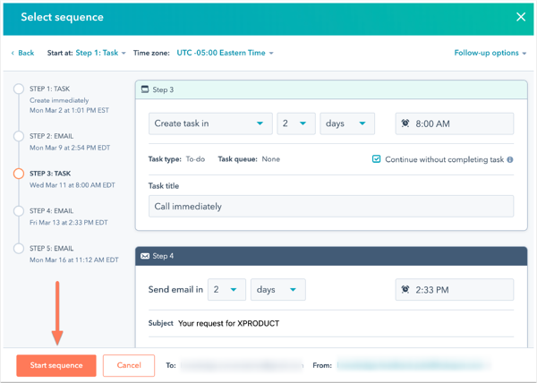Open Follow-up options menu
Viewport: 537px width, 383px height.
(x=490, y=53)
